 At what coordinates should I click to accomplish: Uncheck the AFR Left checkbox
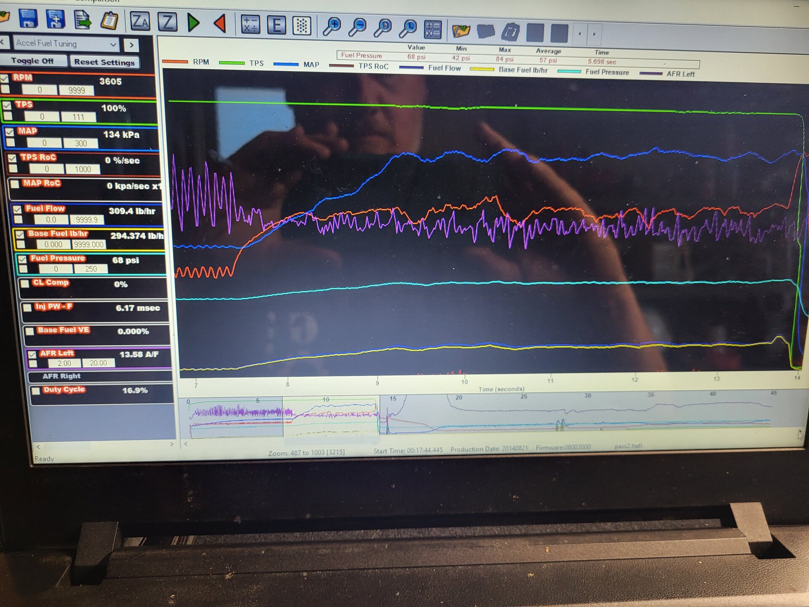click(32, 354)
